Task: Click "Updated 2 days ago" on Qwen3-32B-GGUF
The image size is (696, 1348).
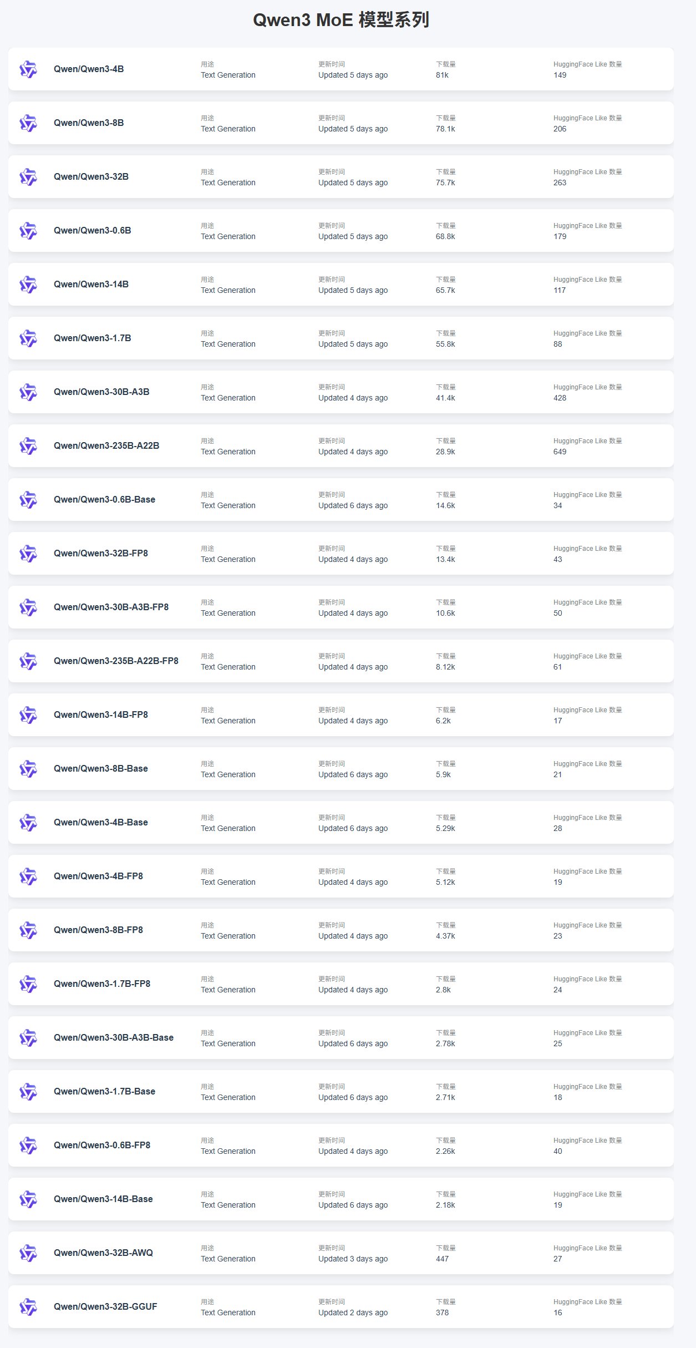Action: pos(353,1312)
